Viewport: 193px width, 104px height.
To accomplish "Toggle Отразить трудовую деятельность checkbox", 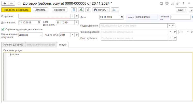I will pyautogui.click(x=3, y=29).
